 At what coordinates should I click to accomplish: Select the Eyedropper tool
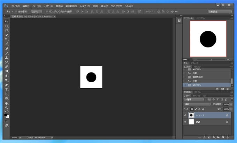(x=6, y=44)
